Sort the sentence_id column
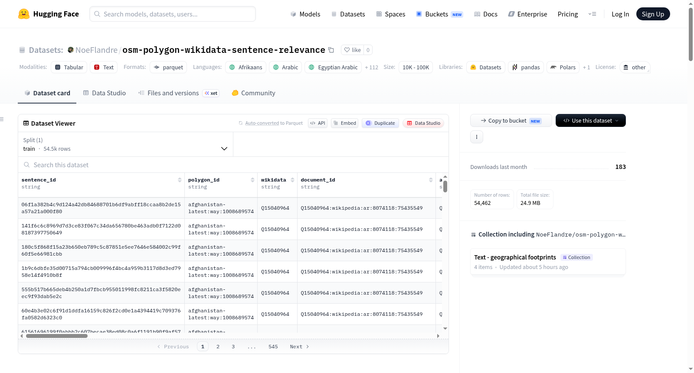The image size is (694, 373). pos(180,180)
